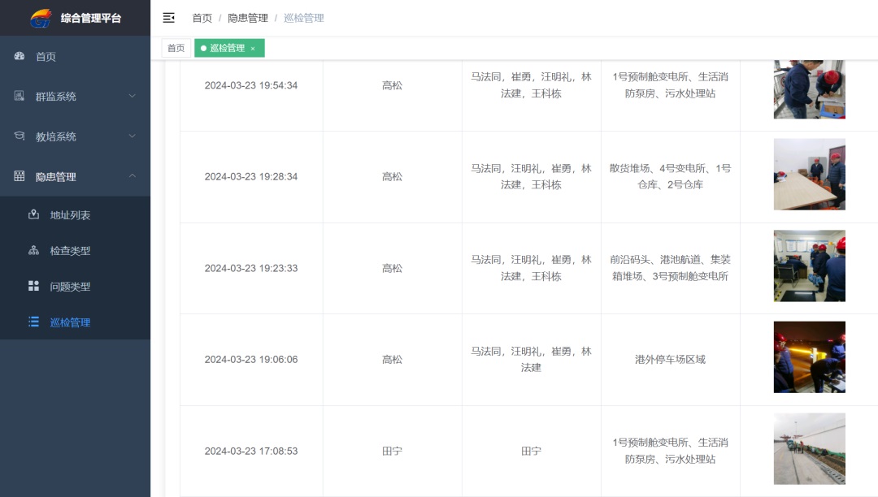The height and width of the screenshot is (497, 878).
Task: Click the 教培系统 graduation cap icon
Action: pyautogui.click(x=20, y=136)
